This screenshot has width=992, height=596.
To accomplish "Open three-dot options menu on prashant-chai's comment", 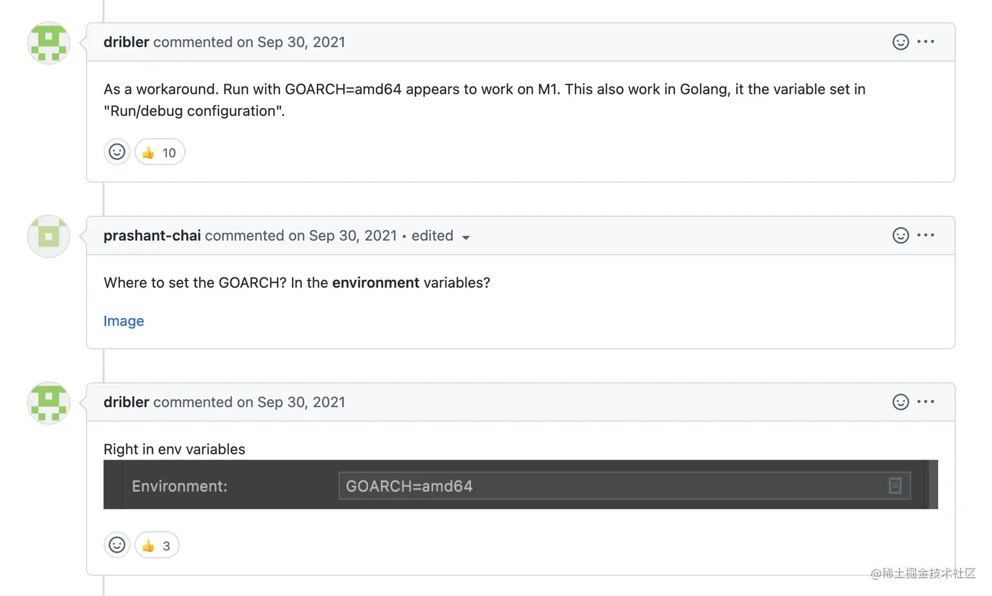I will (x=926, y=235).
